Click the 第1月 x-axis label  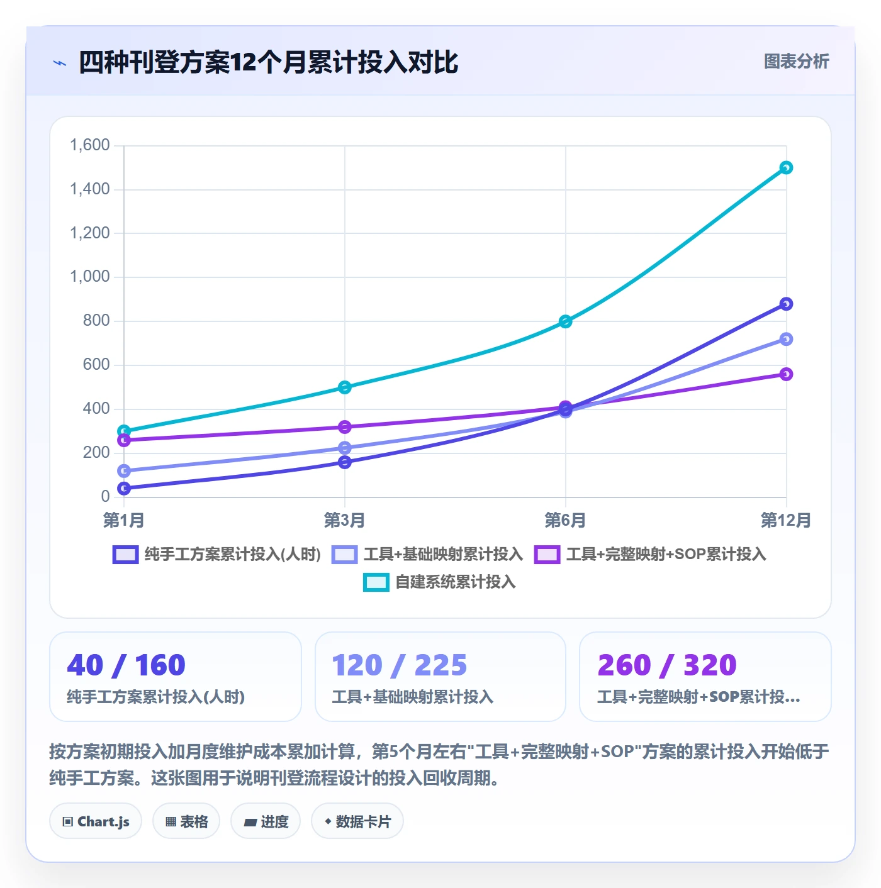point(124,520)
